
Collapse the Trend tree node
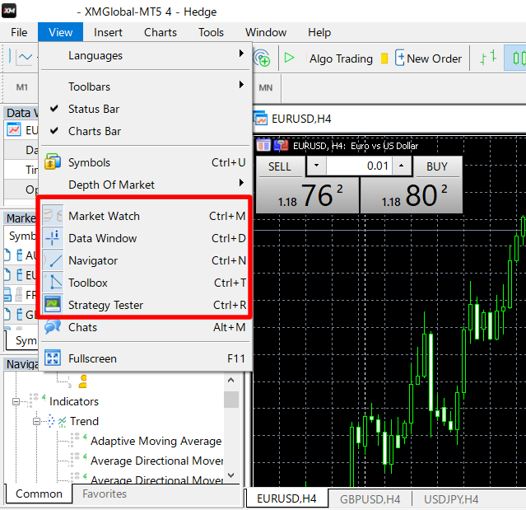click(x=36, y=421)
